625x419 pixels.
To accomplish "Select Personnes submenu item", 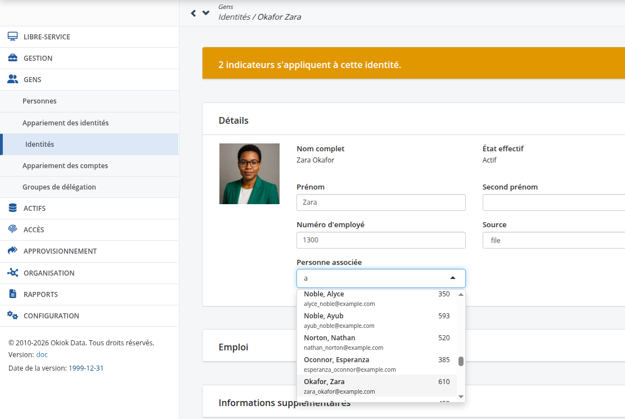I will tap(89, 101).
